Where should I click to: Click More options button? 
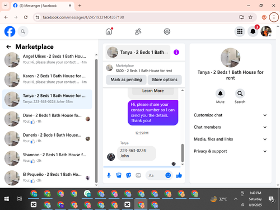(165, 80)
